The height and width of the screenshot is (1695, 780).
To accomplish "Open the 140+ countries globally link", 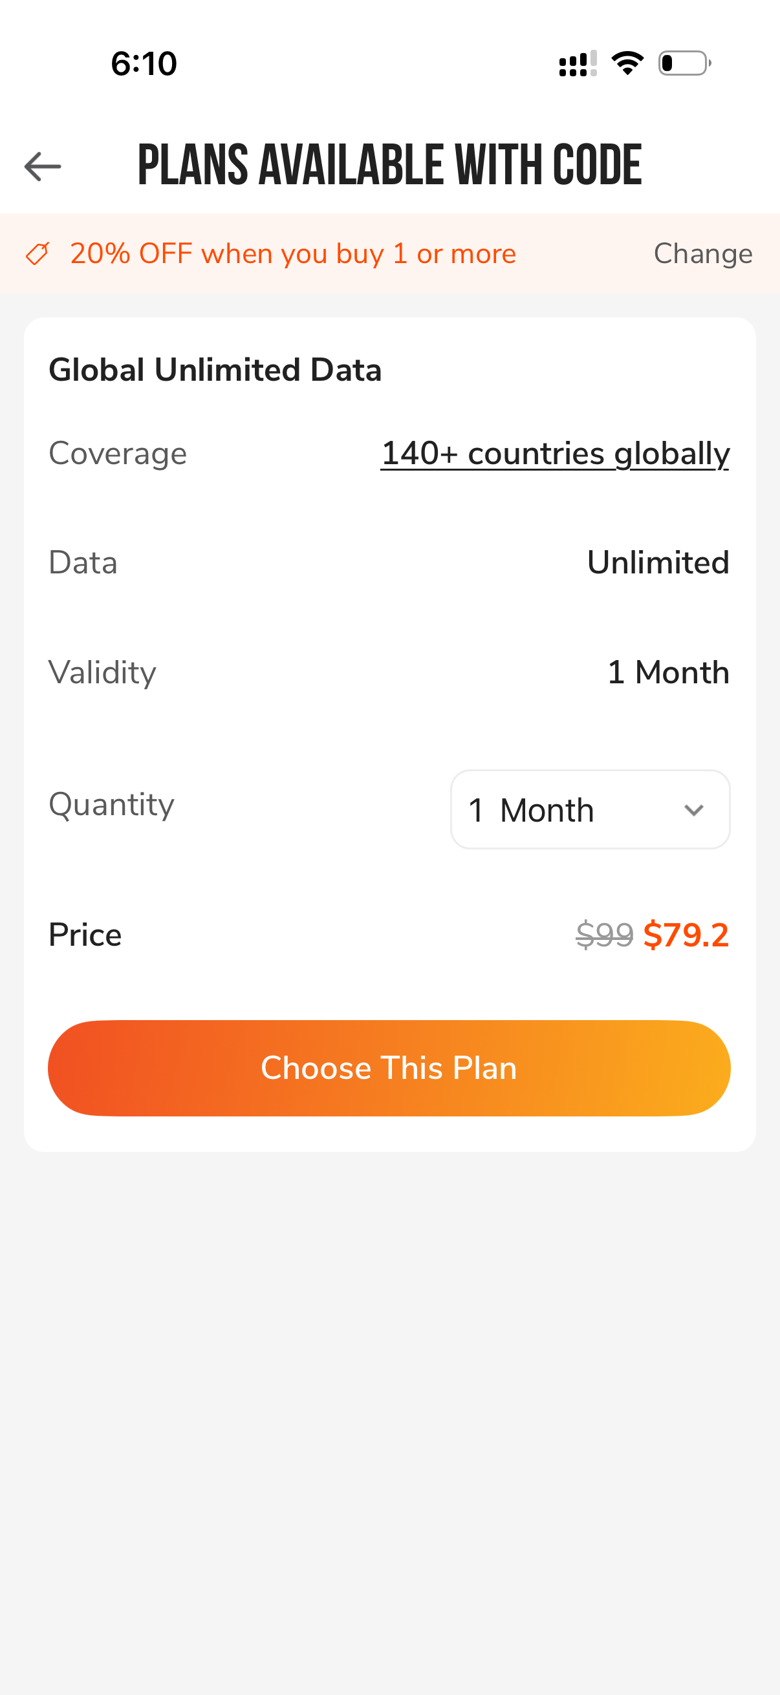I will pos(555,454).
